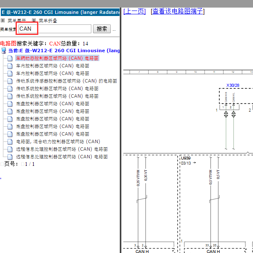Click the 搜索 search button

(101, 29)
